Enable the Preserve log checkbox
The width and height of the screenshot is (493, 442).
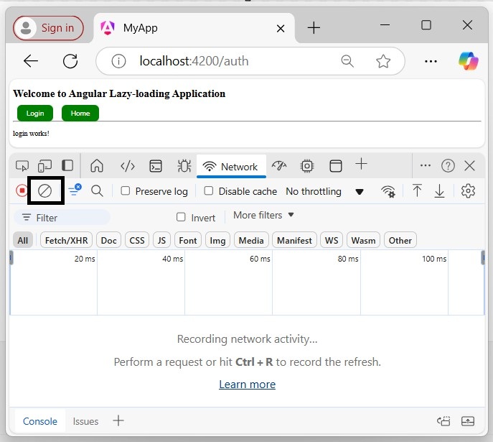pyautogui.click(x=126, y=191)
